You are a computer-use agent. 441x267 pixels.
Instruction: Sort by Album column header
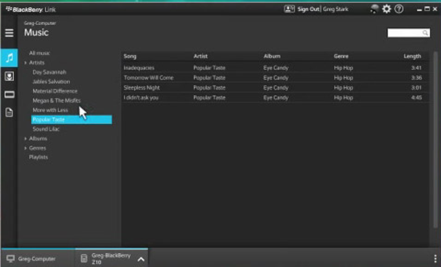(272, 56)
